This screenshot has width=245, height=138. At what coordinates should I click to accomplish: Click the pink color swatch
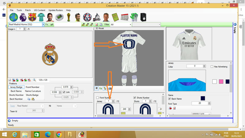click(x=221, y=82)
